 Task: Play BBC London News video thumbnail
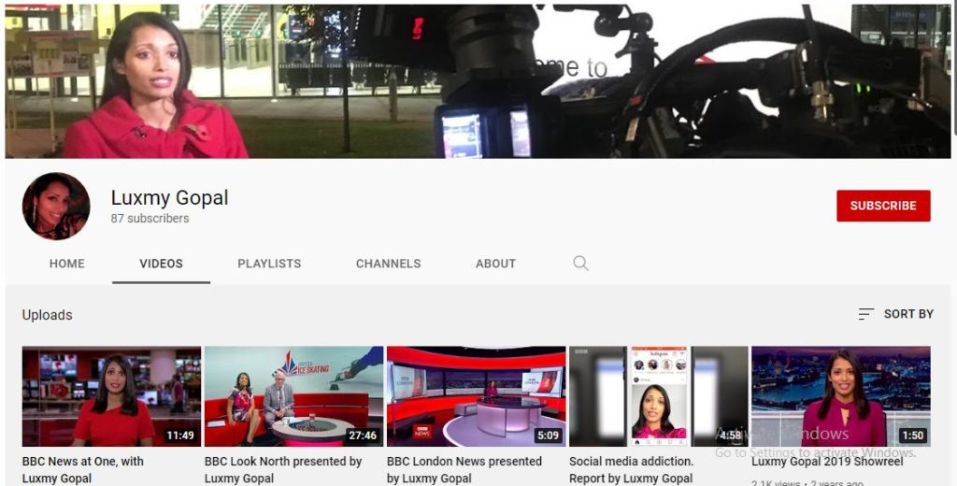pyautogui.click(x=476, y=396)
